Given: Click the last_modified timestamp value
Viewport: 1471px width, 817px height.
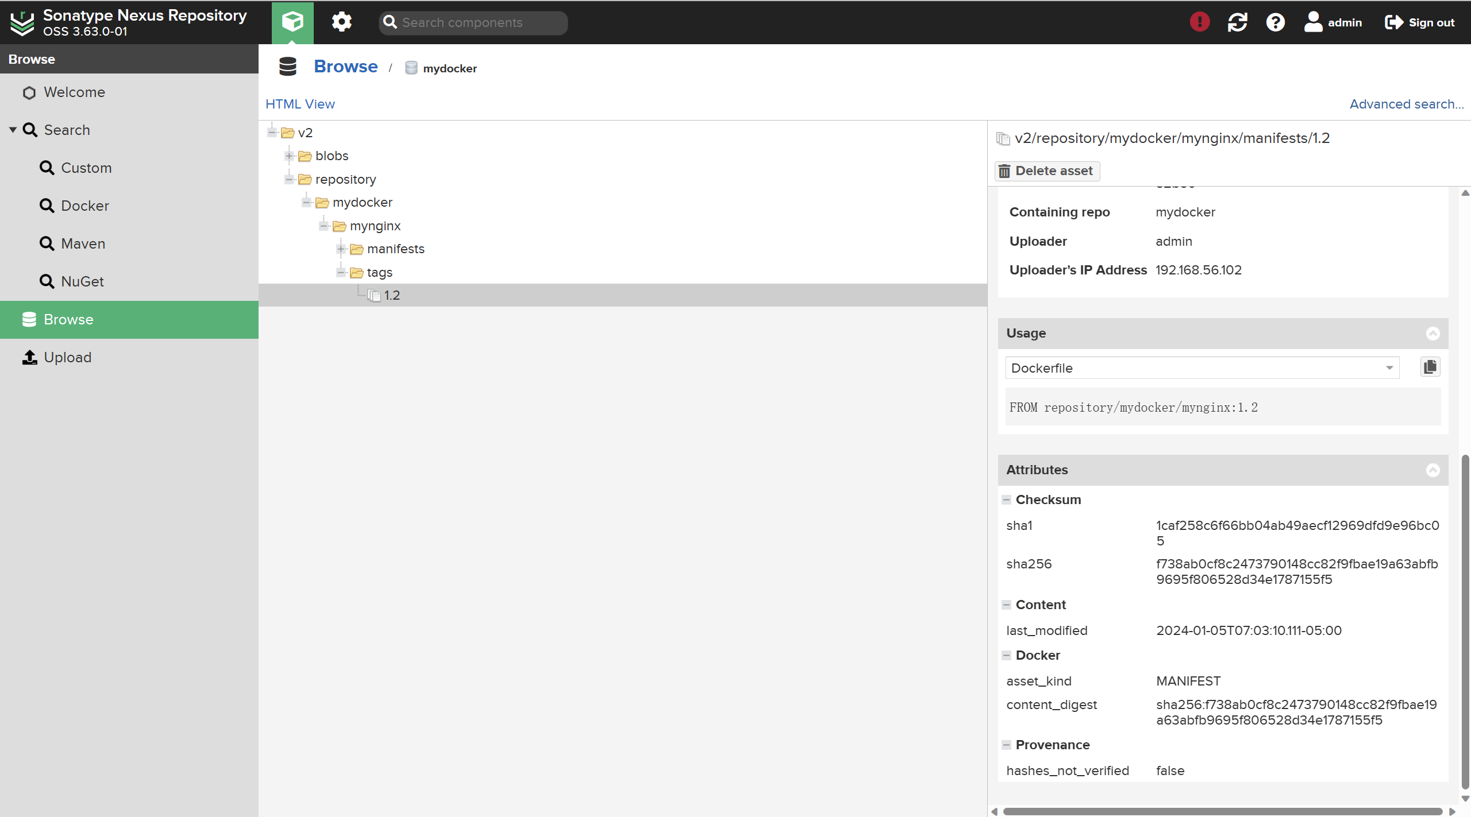Looking at the screenshot, I should 1248,631.
